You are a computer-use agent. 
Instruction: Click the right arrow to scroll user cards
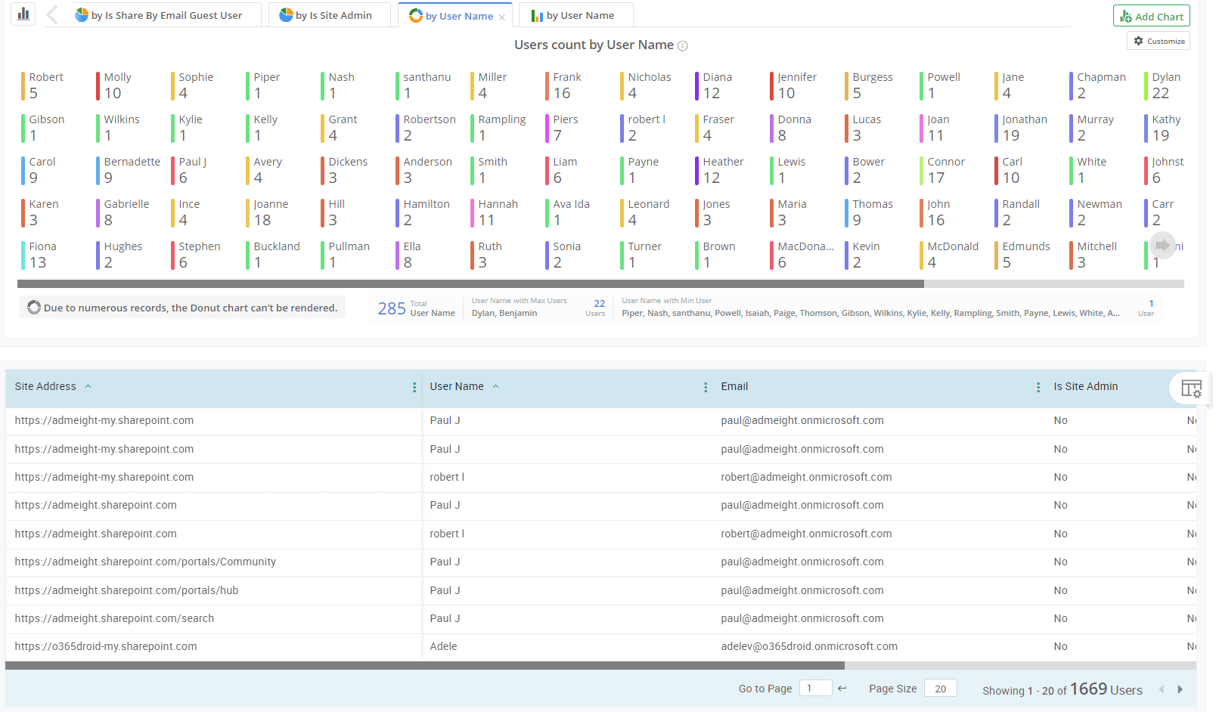1162,245
